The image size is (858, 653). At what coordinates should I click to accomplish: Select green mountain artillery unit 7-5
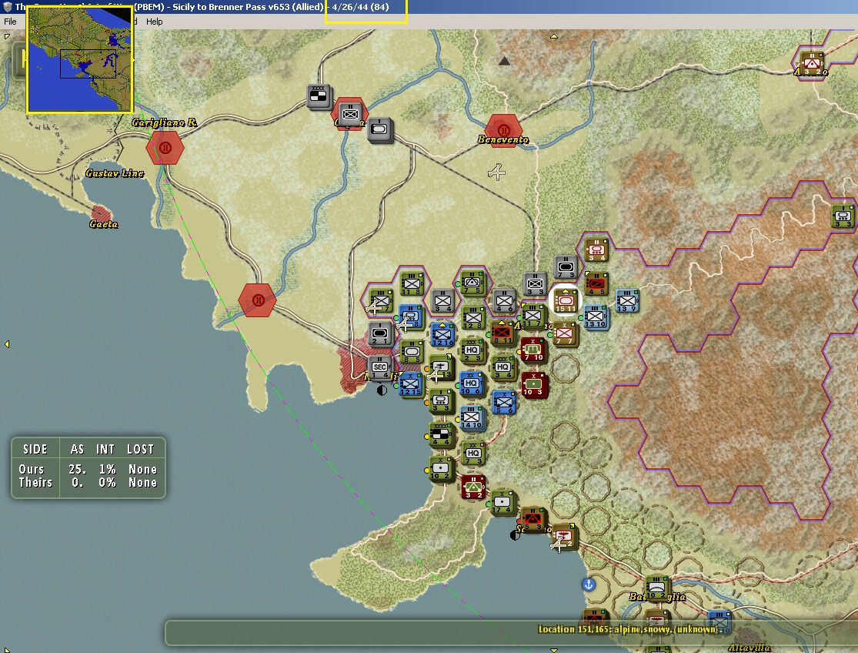coord(472,283)
